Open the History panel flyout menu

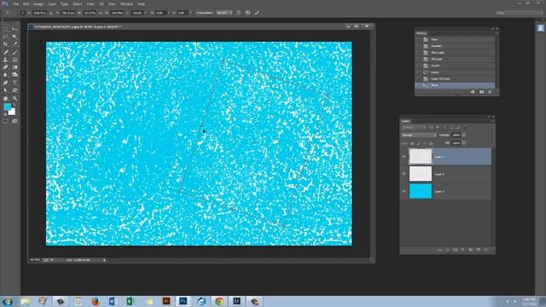(497, 33)
